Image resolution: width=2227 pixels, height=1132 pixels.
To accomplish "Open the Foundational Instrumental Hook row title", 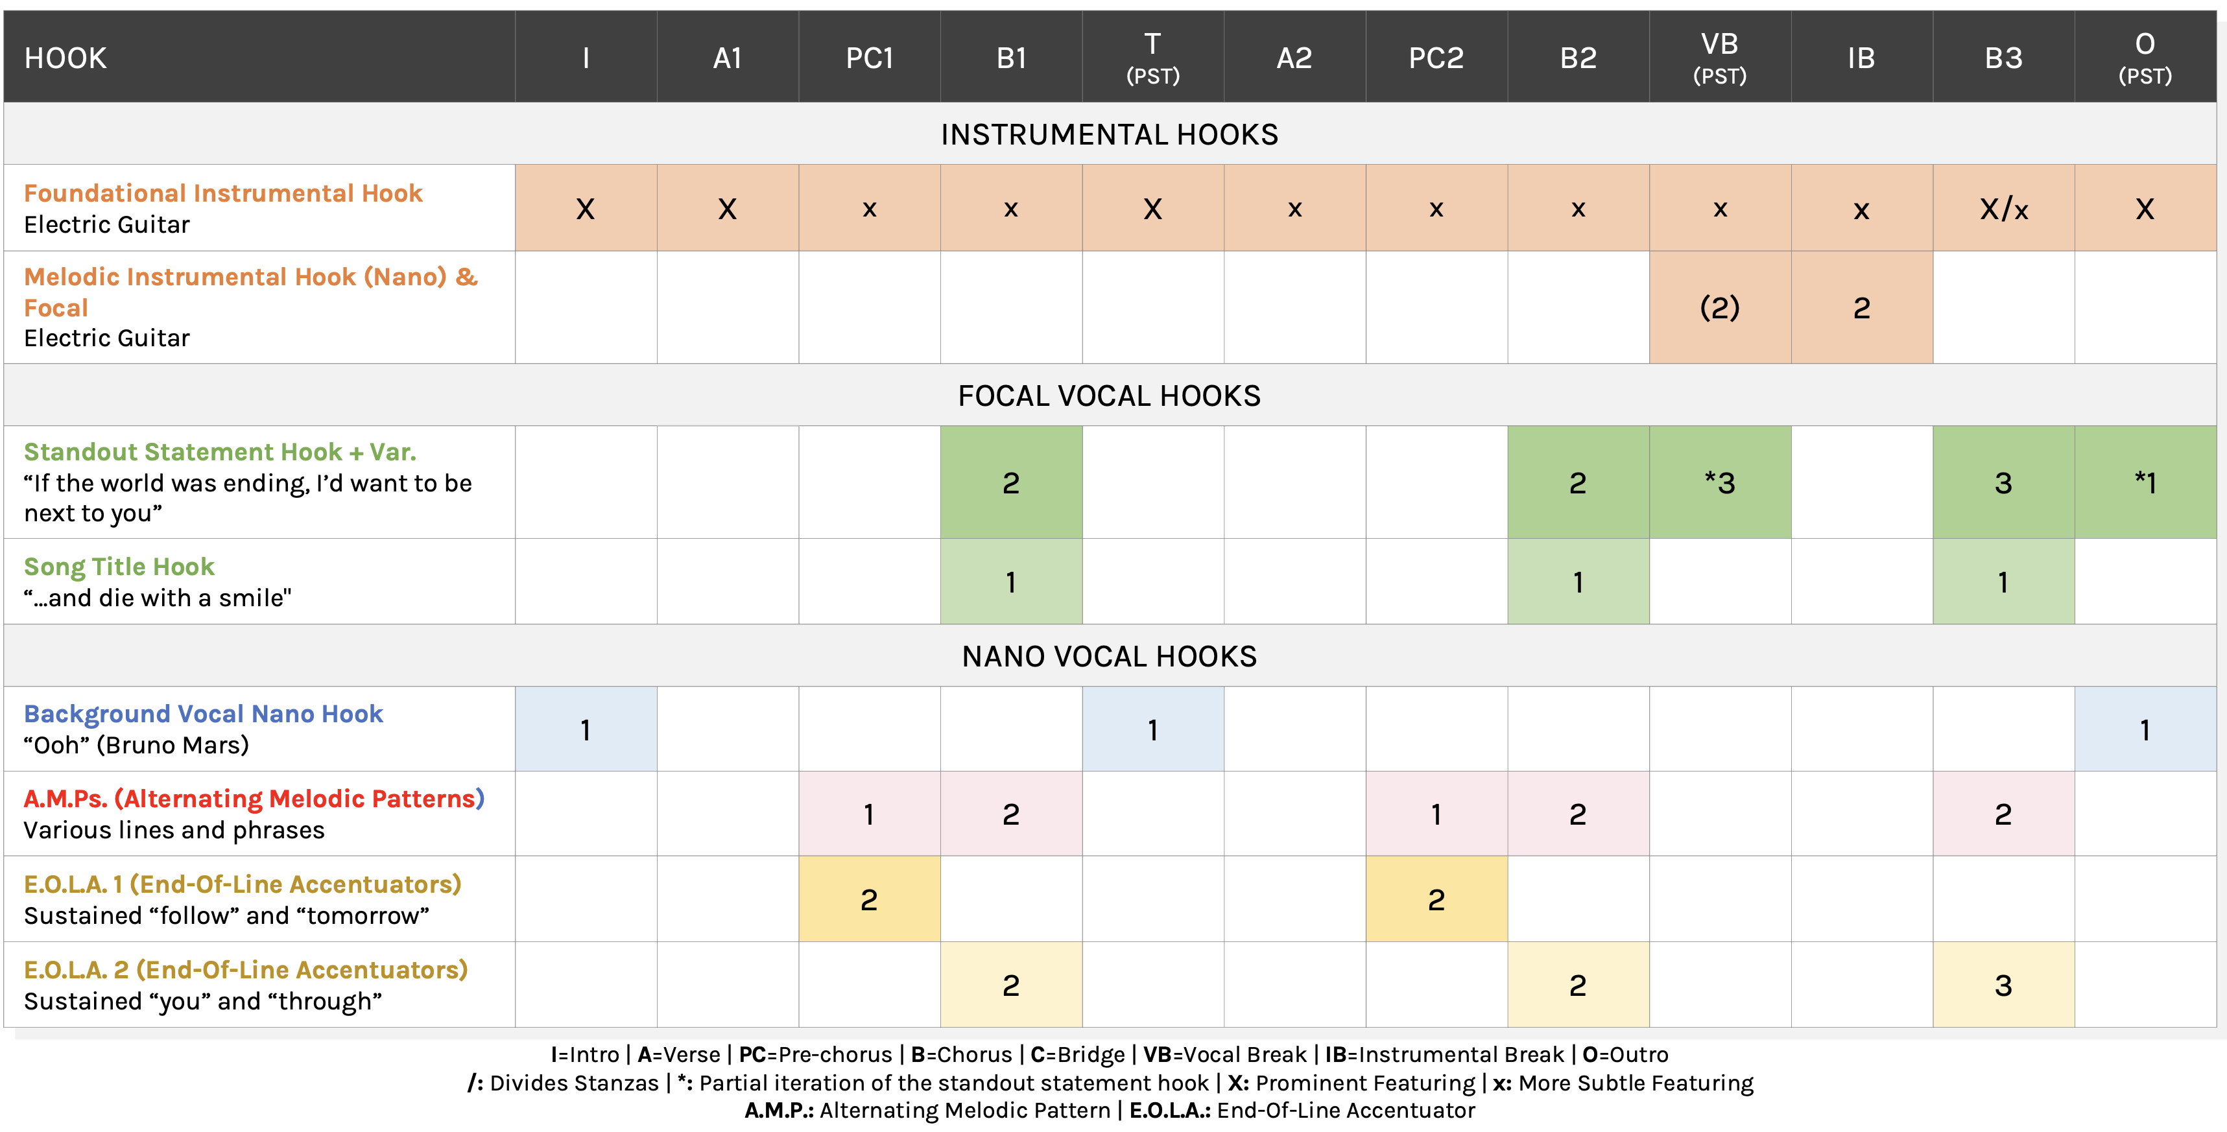I will coord(223,193).
